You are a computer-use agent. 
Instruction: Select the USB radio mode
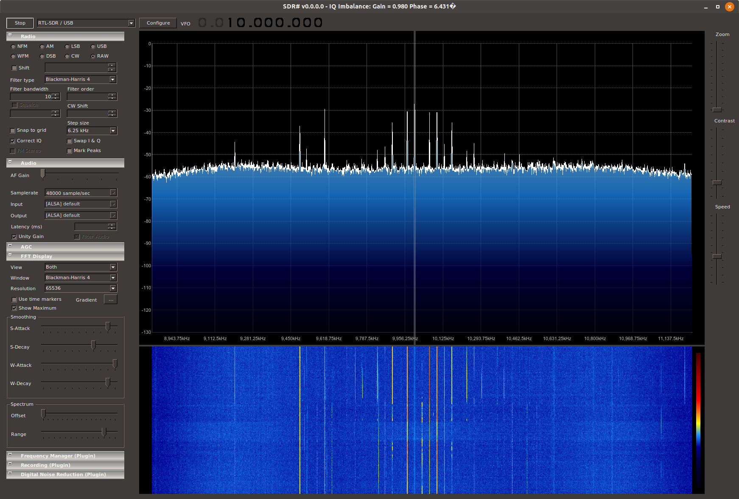point(93,47)
